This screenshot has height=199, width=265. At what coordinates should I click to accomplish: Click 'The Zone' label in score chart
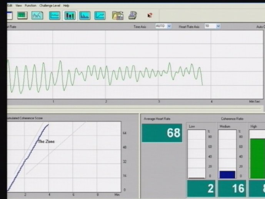[46, 142]
